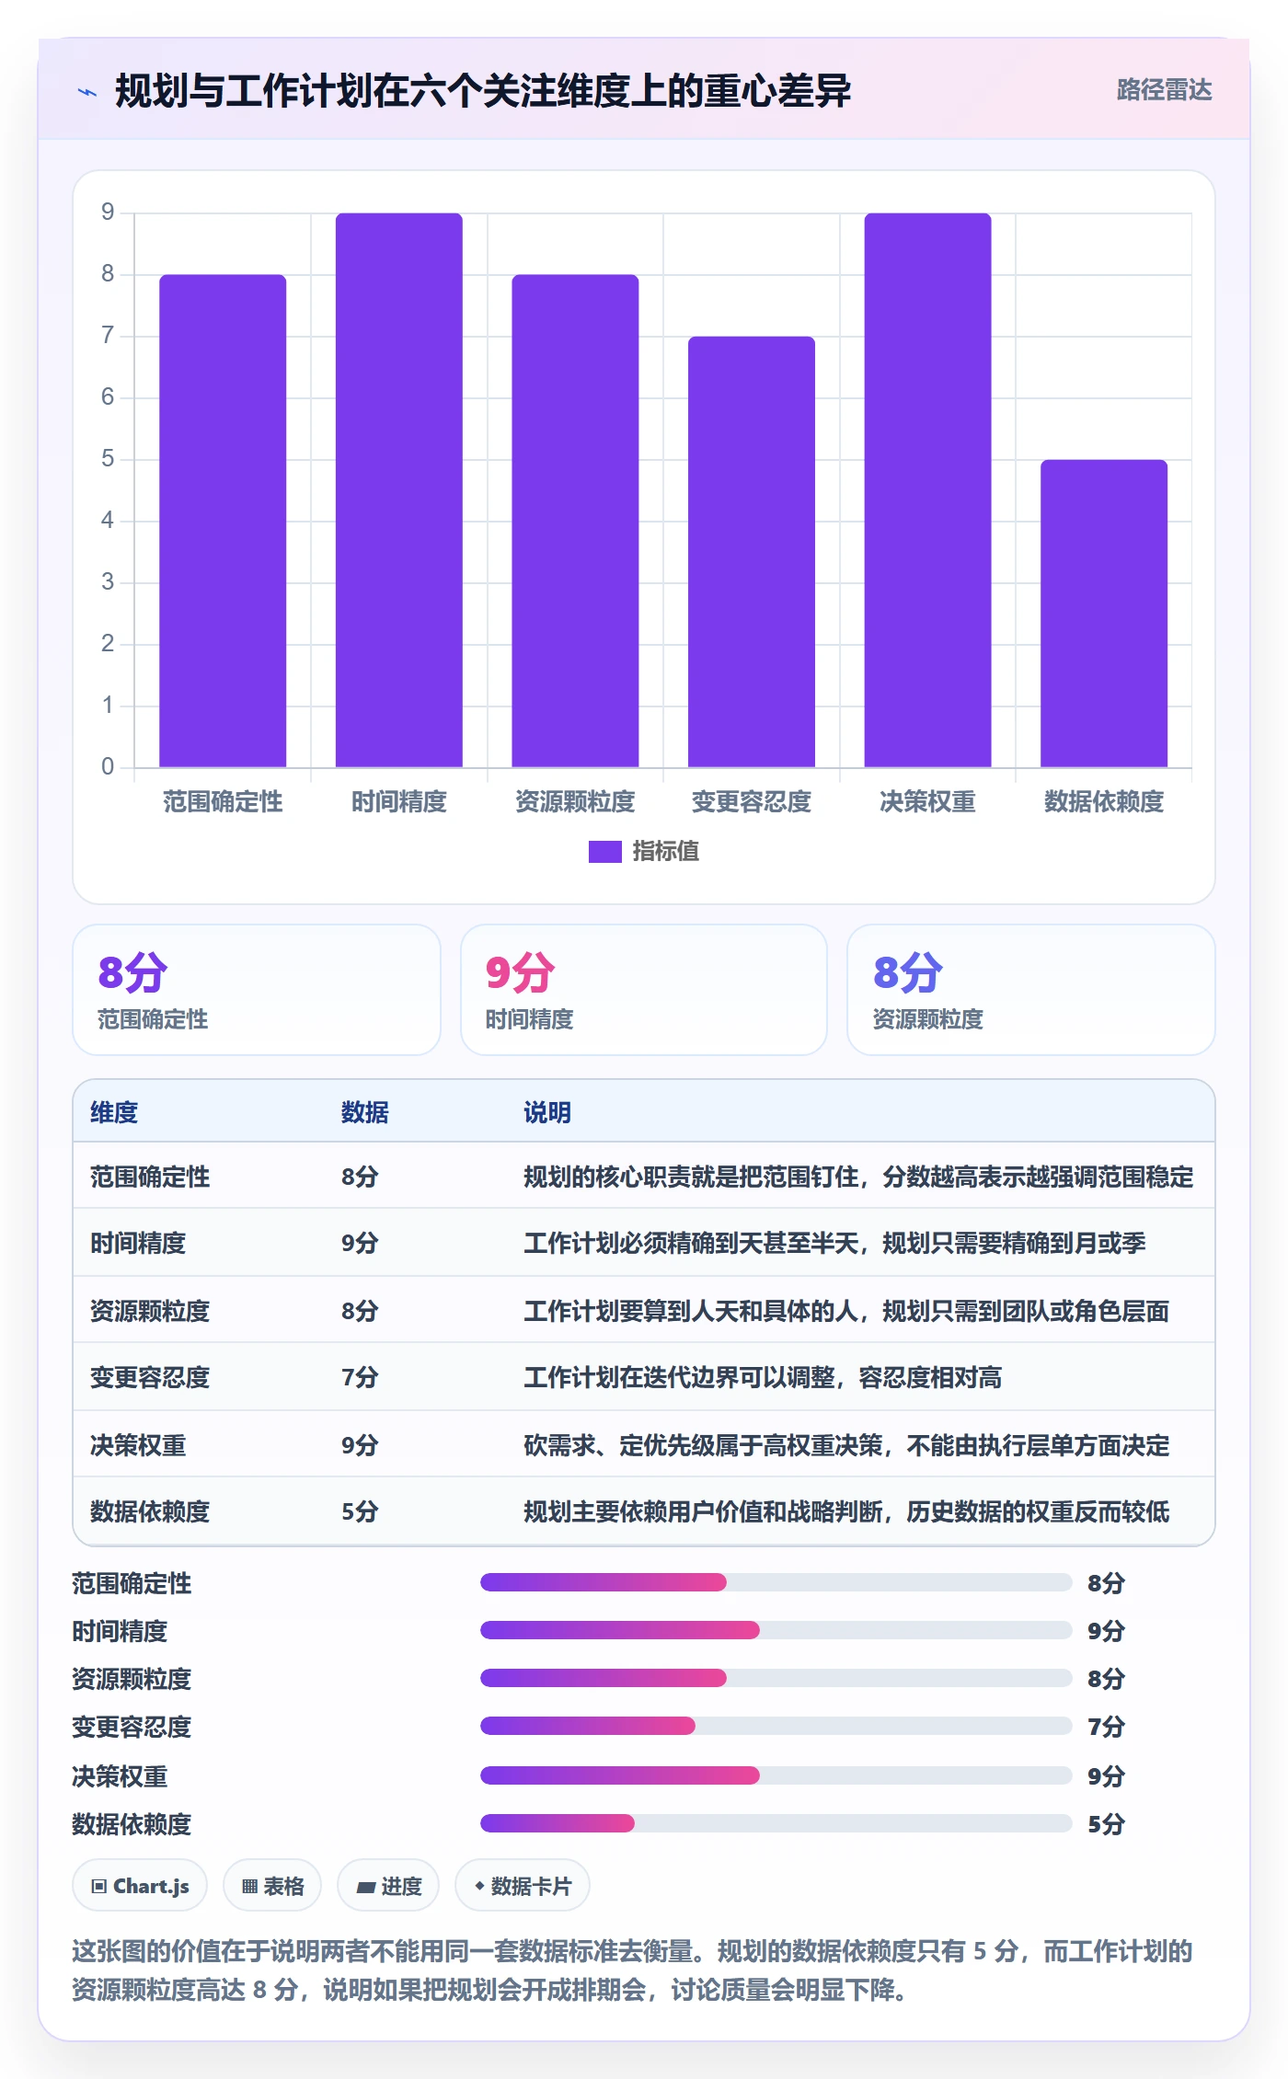This screenshot has width=1288, height=2079.
Task: Click the 9分 cell in 时间精度 table row
Action: [x=360, y=1243]
